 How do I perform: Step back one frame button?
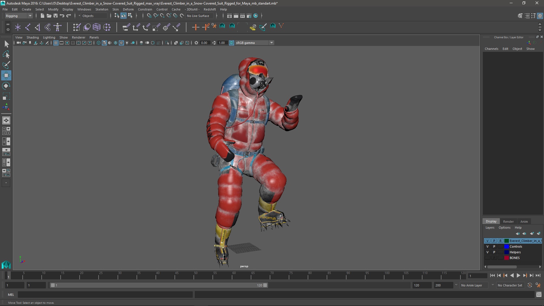tap(499, 275)
